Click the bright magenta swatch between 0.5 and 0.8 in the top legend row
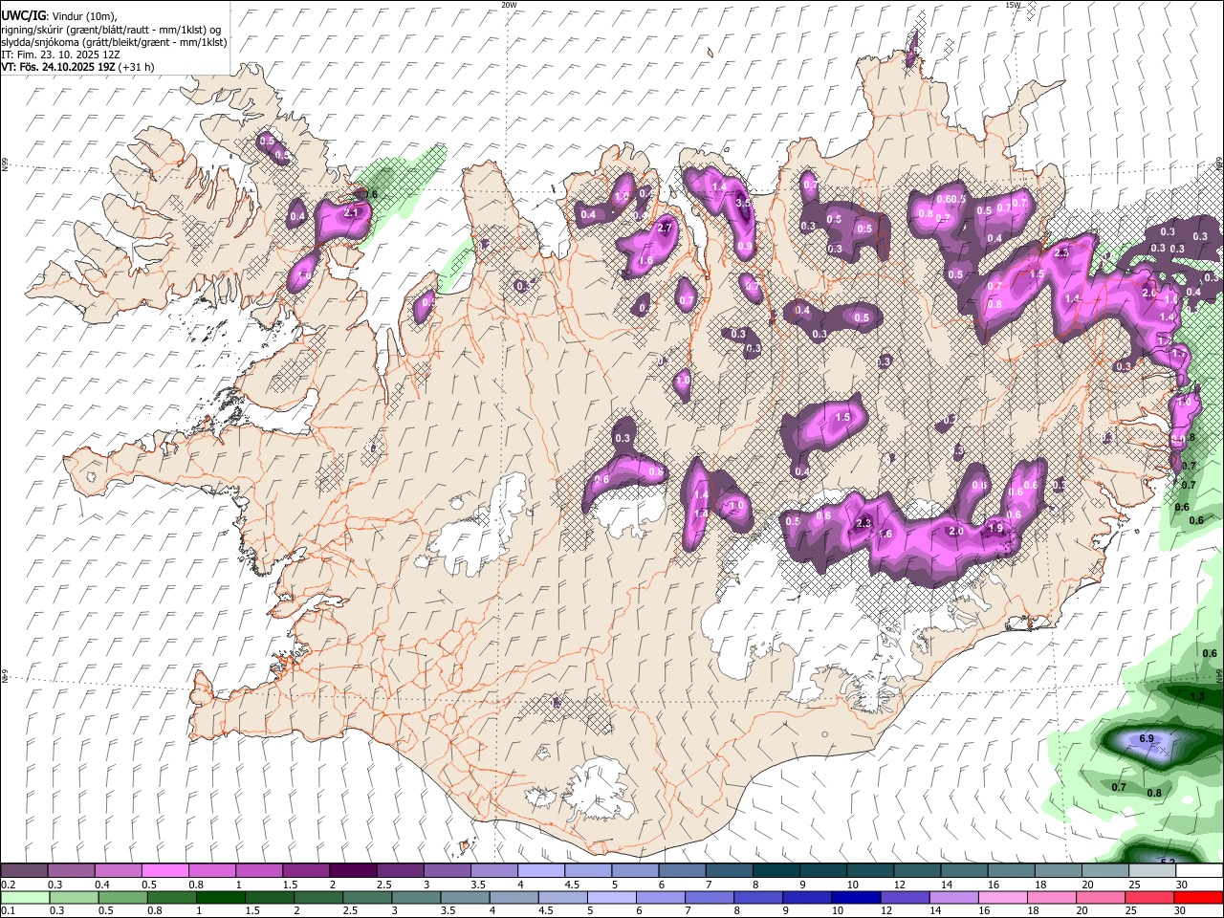Viewport: 1224px width, 918px height. (164, 871)
